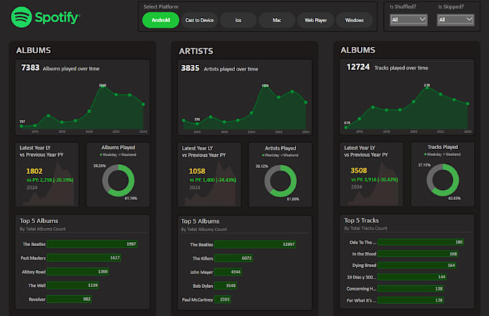The height and width of the screenshot is (316, 489).
Task: Click vs PY 1,400 (-24.43%) text
Action: click(213, 180)
